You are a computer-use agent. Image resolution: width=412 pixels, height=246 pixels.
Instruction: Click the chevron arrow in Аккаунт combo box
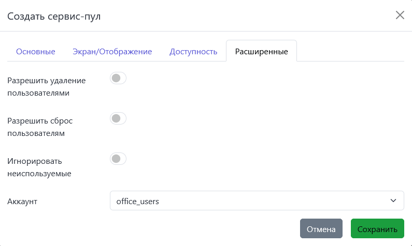(393, 201)
